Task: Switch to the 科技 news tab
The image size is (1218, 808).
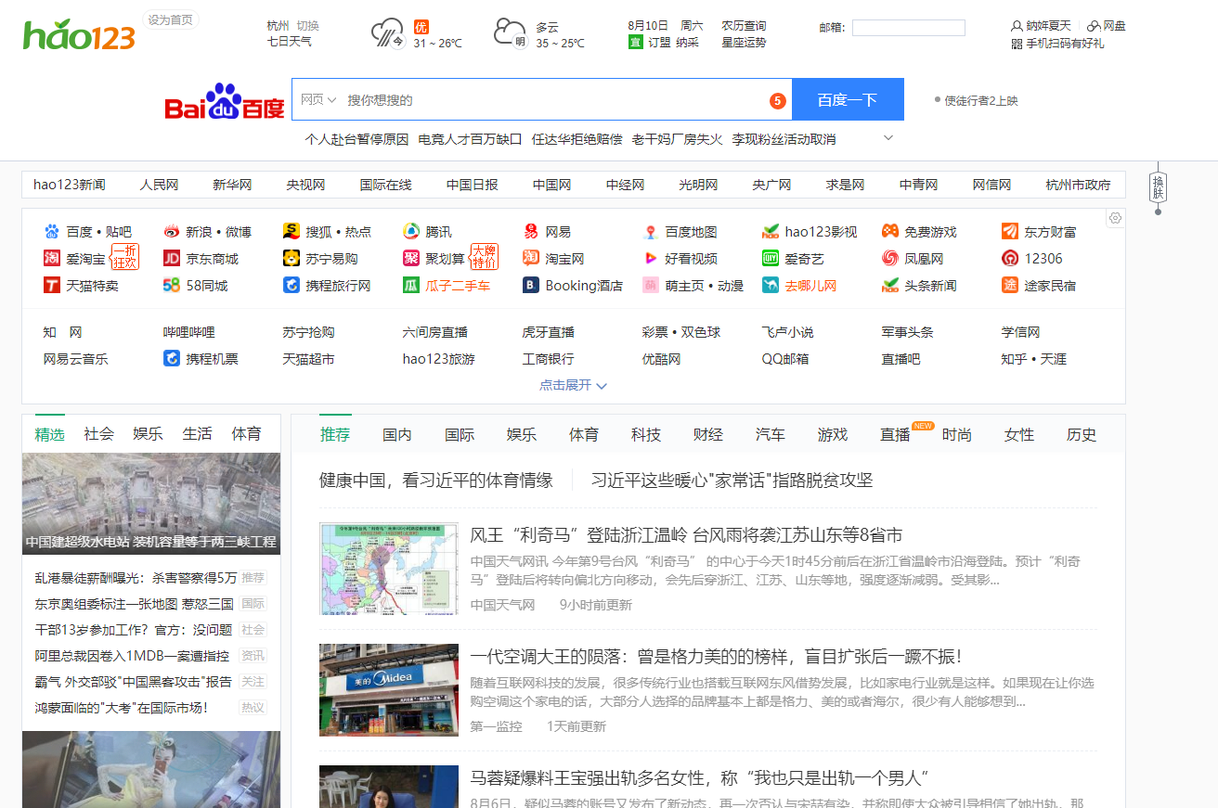Action: 646,434
